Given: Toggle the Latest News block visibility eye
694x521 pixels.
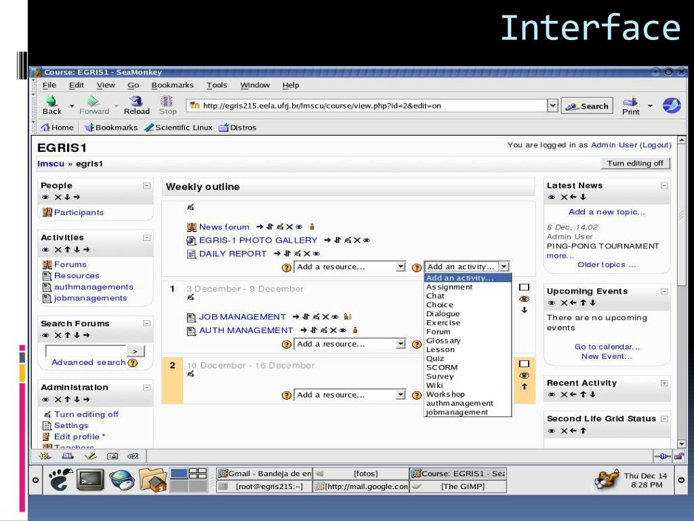Looking at the screenshot, I should tap(552, 197).
